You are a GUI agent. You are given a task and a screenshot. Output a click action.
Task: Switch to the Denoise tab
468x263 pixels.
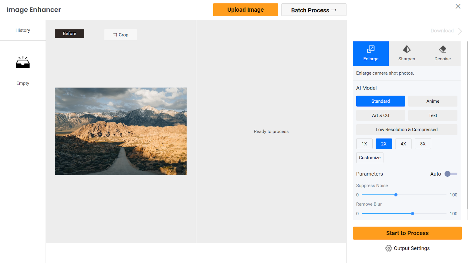(x=443, y=54)
